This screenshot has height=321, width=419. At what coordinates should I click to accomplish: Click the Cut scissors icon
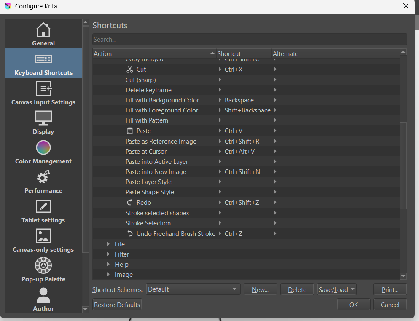pyautogui.click(x=129, y=70)
